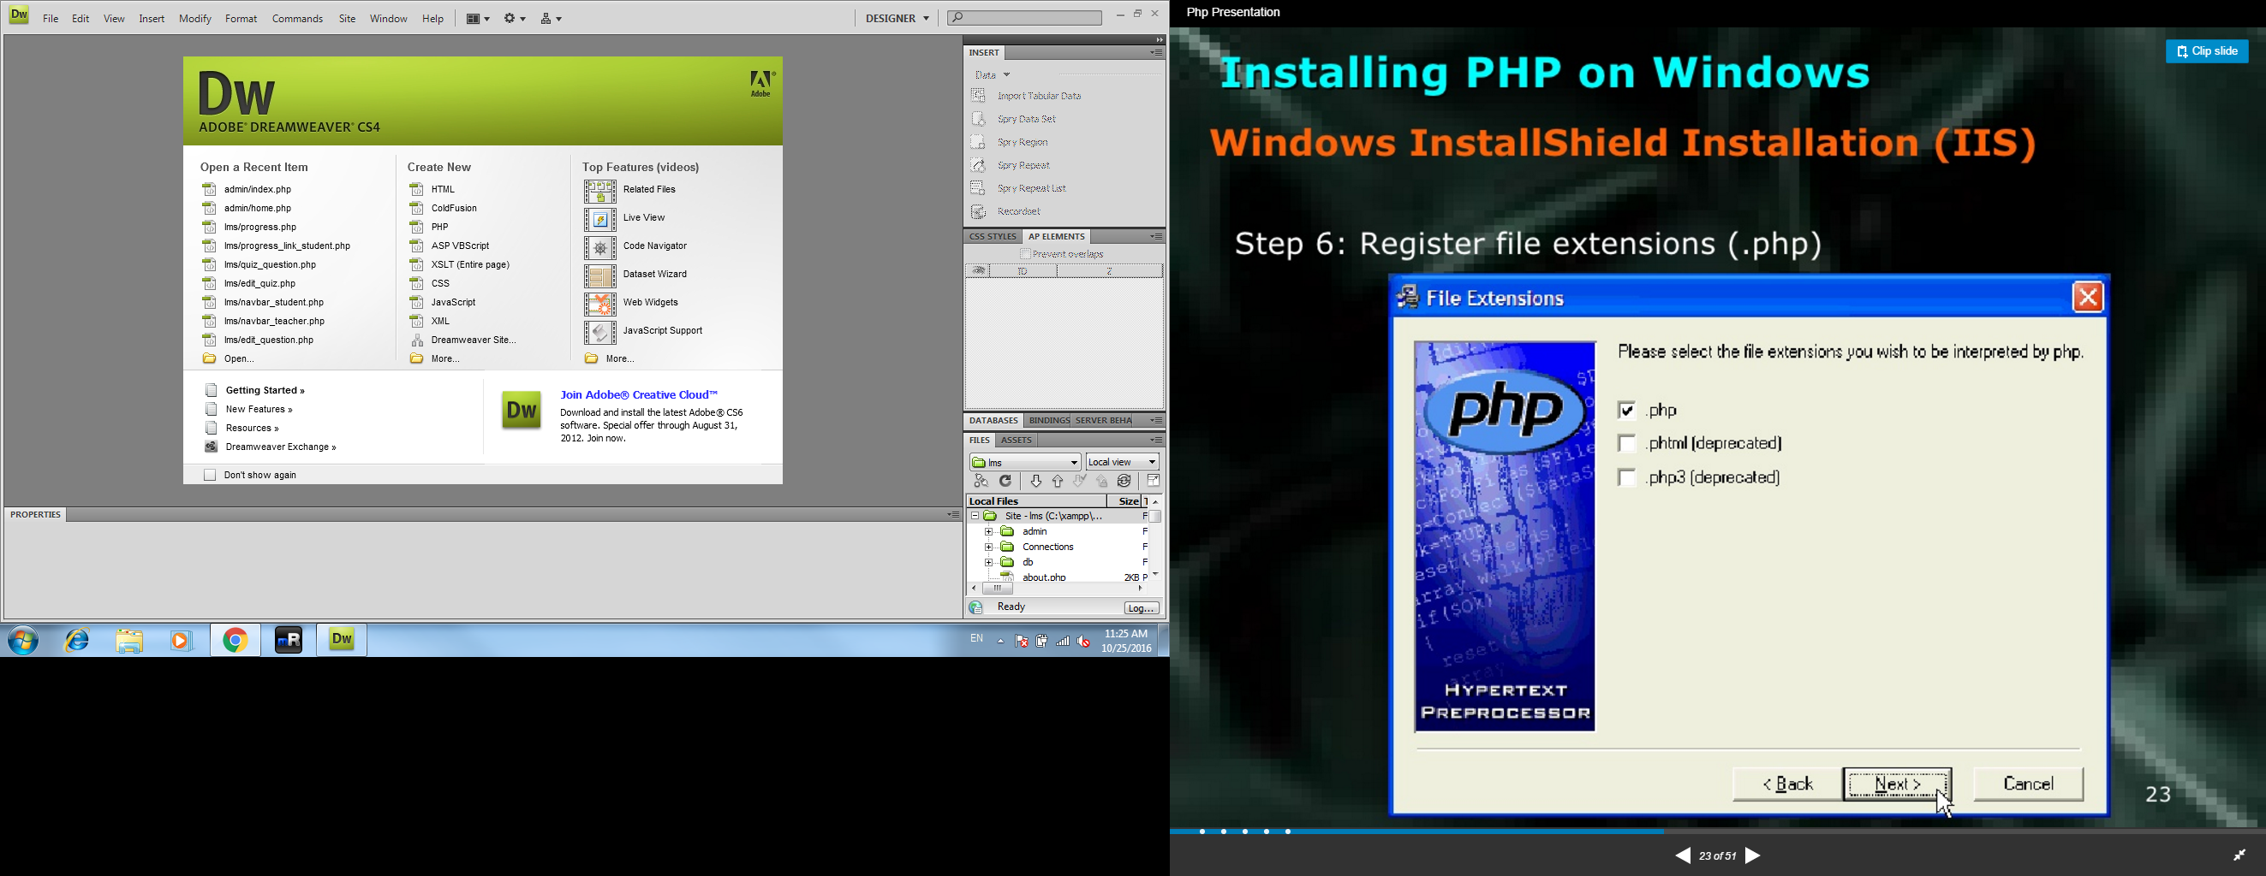The width and height of the screenshot is (2266, 876).
Task: Click the Spry Region icon
Action: click(978, 141)
